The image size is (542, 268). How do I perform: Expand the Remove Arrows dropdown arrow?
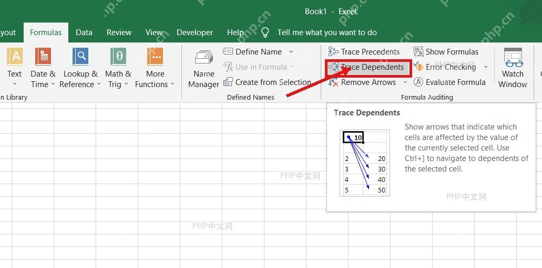(x=405, y=82)
